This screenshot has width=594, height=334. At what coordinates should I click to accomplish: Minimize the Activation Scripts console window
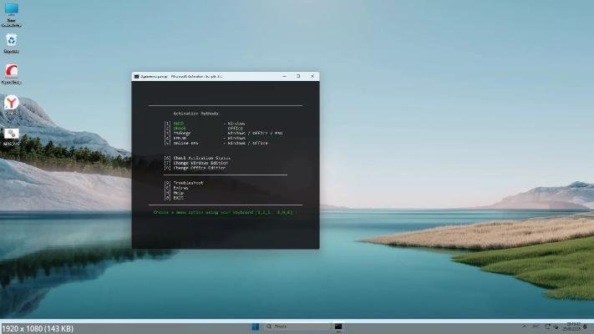pos(285,77)
